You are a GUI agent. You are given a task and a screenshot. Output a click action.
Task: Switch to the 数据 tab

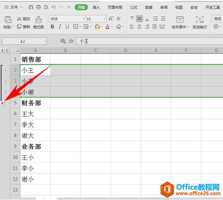[x=149, y=7]
